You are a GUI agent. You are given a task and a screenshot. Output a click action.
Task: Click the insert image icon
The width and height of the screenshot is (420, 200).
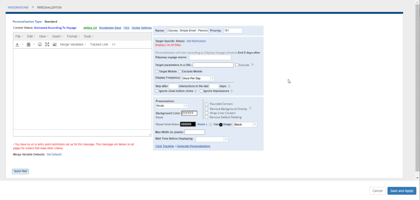54,44
